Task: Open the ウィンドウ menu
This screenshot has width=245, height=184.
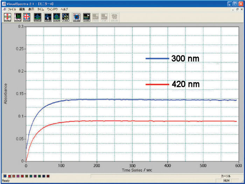Action: pyautogui.click(x=52, y=9)
